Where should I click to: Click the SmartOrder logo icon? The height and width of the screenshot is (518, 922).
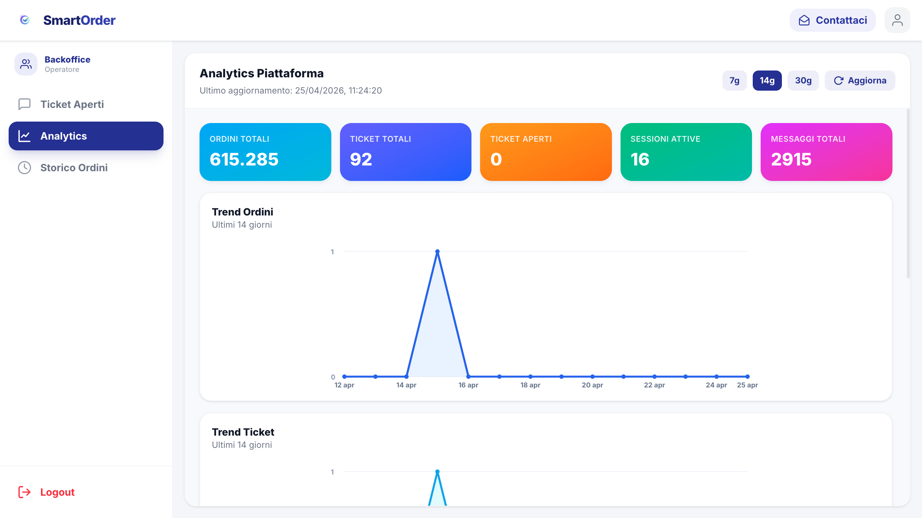point(24,20)
